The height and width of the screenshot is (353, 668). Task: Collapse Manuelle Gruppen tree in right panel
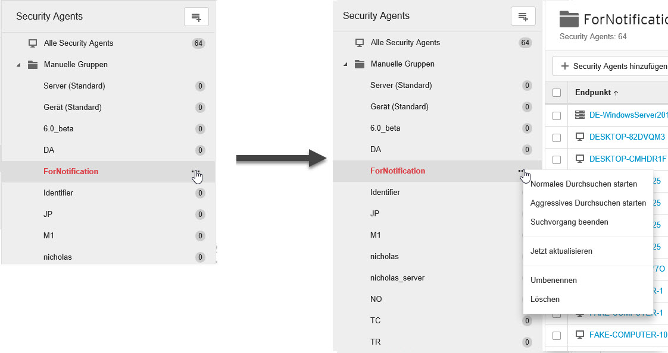point(345,64)
